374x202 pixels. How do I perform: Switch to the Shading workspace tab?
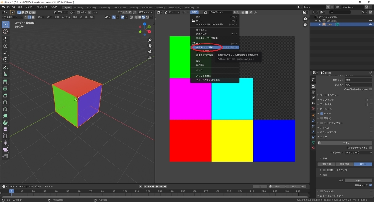[x=134, y=7]
